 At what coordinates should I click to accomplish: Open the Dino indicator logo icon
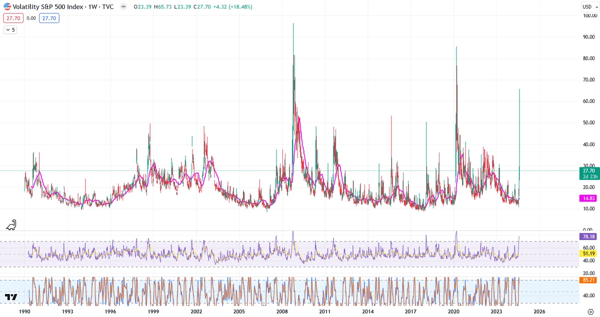(x=11, y=225)
